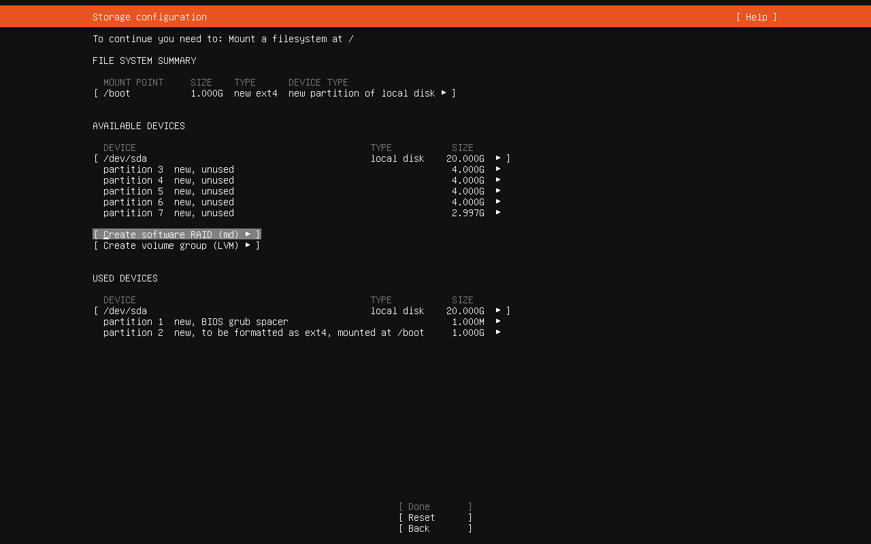The width and height of the screenshot is (871, 544).
Task: Open menu arrow for available /dev/sda disk
Action: point(498,158)
